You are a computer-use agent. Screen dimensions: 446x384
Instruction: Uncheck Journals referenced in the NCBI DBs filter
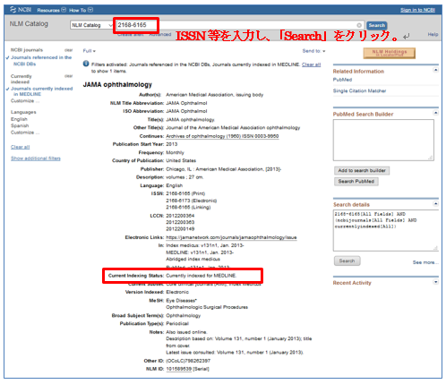(x=41, y=61)
